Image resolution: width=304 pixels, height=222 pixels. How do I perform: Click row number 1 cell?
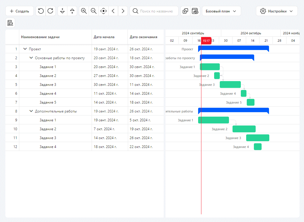[12, 49]
